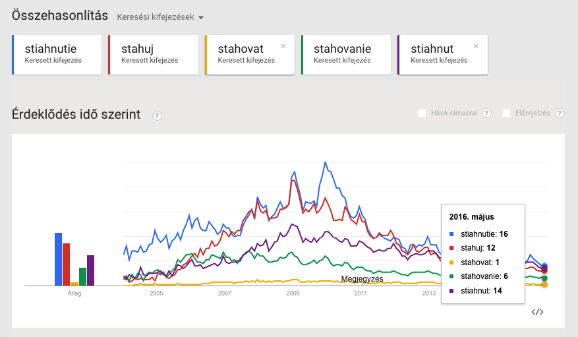Click the red stahuj average bar
The image size is (578, 337).
[67, 264]
